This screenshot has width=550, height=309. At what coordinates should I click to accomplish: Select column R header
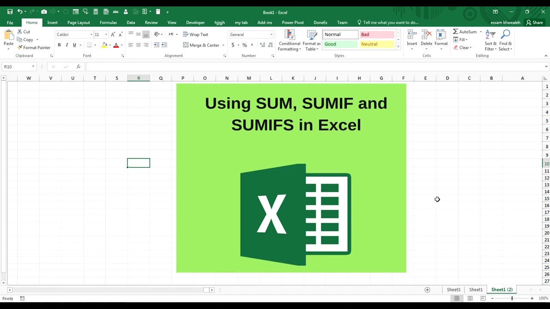pos(138,78)
